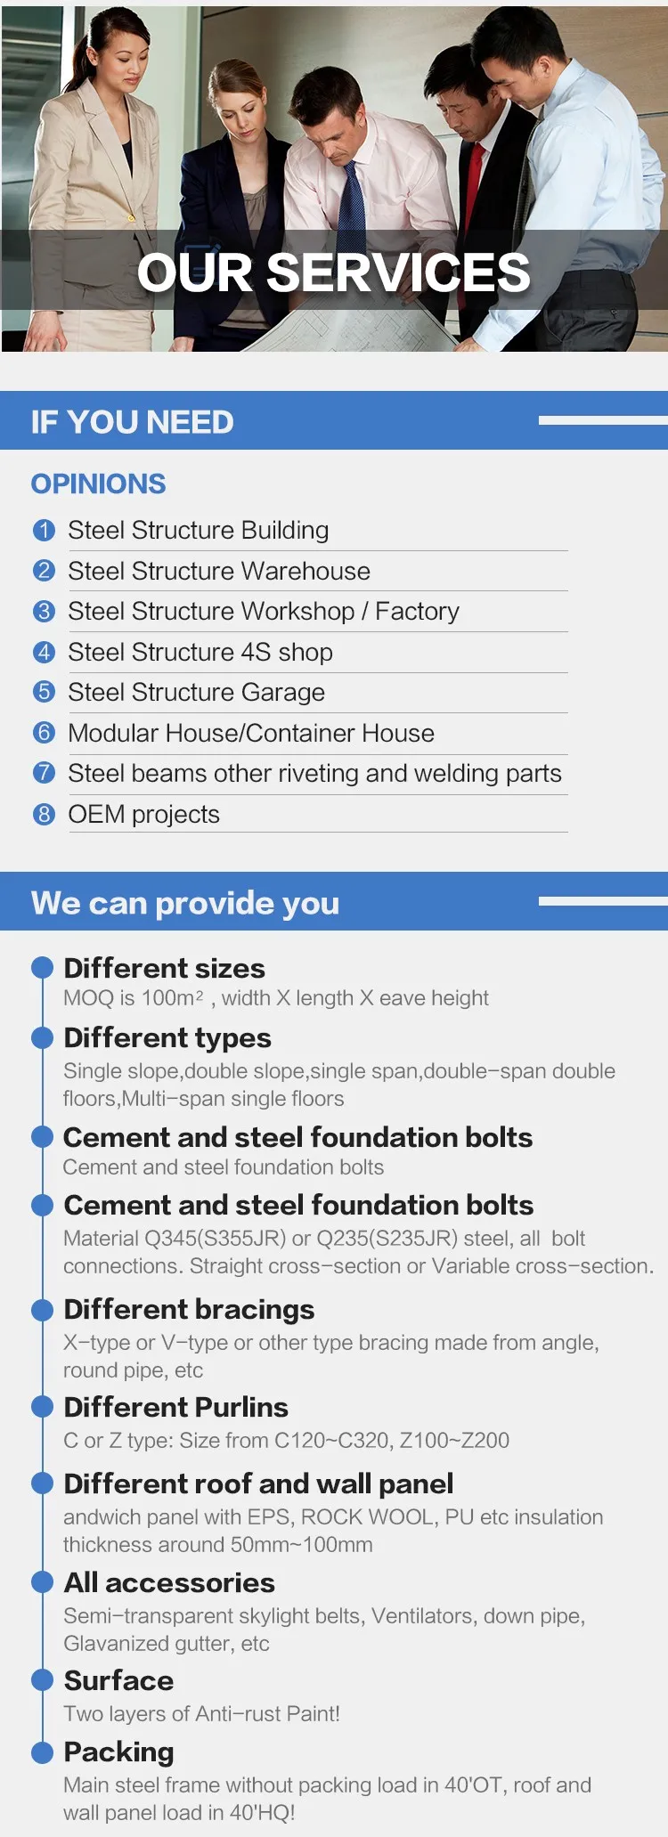Select Modular House/Container House list entry

(x=251, y=733)
